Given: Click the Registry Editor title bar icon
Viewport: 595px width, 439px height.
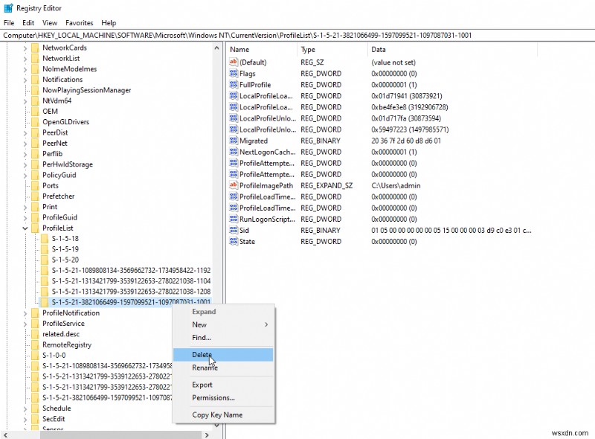Looking at the screenshot, I should pyautogui.click(x=7, y=8).
